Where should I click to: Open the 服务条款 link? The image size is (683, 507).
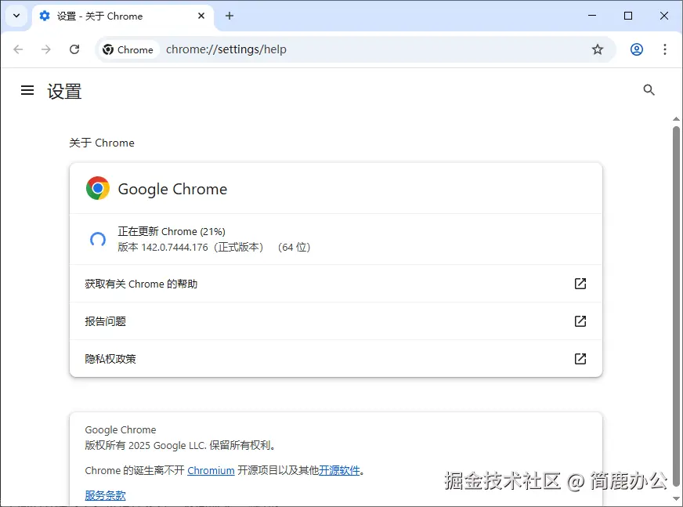point(105,494)
